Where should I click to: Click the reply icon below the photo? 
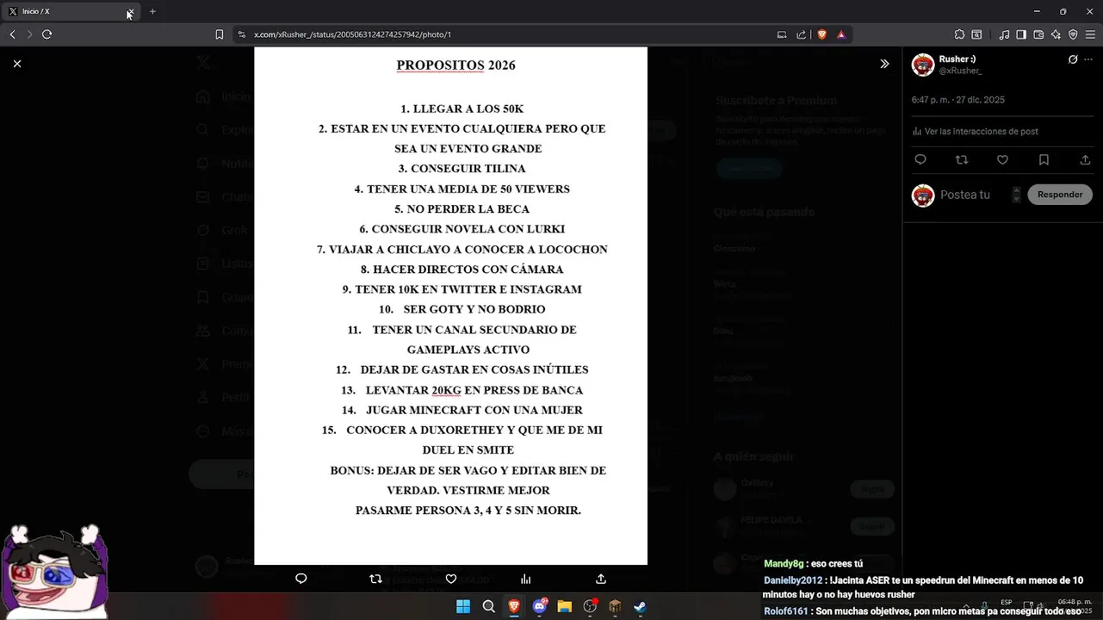[301, 579]
